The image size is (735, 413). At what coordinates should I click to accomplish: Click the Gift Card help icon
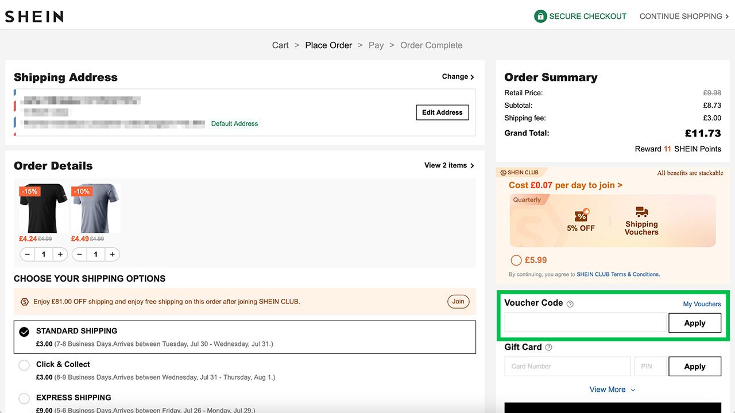[549, 348]
